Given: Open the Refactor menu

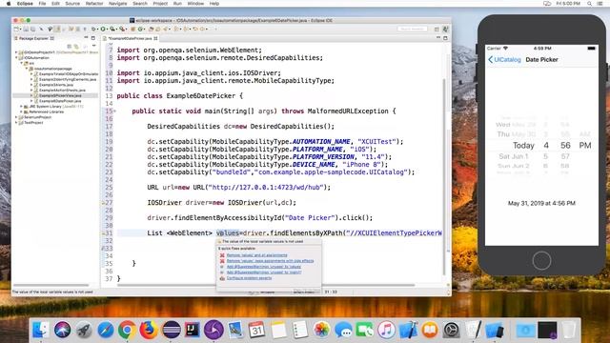Looking at the screenshot, I should (x=94, y=4).
